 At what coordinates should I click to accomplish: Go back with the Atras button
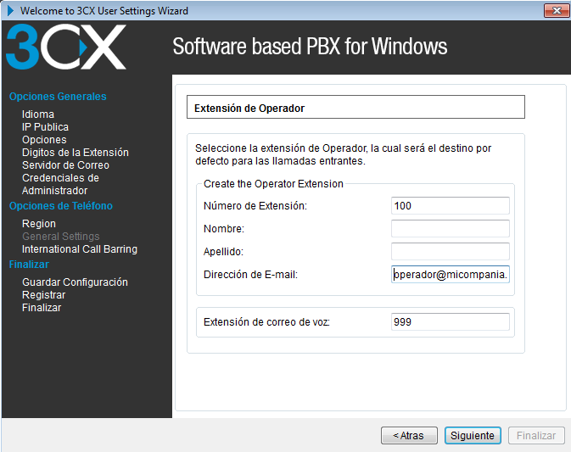pyautogui.click(x=409, y=435)
